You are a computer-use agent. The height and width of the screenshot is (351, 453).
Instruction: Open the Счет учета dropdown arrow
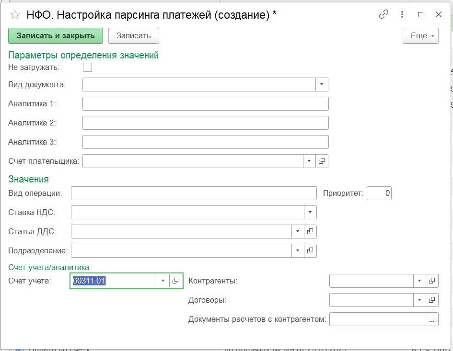[163, 281]
